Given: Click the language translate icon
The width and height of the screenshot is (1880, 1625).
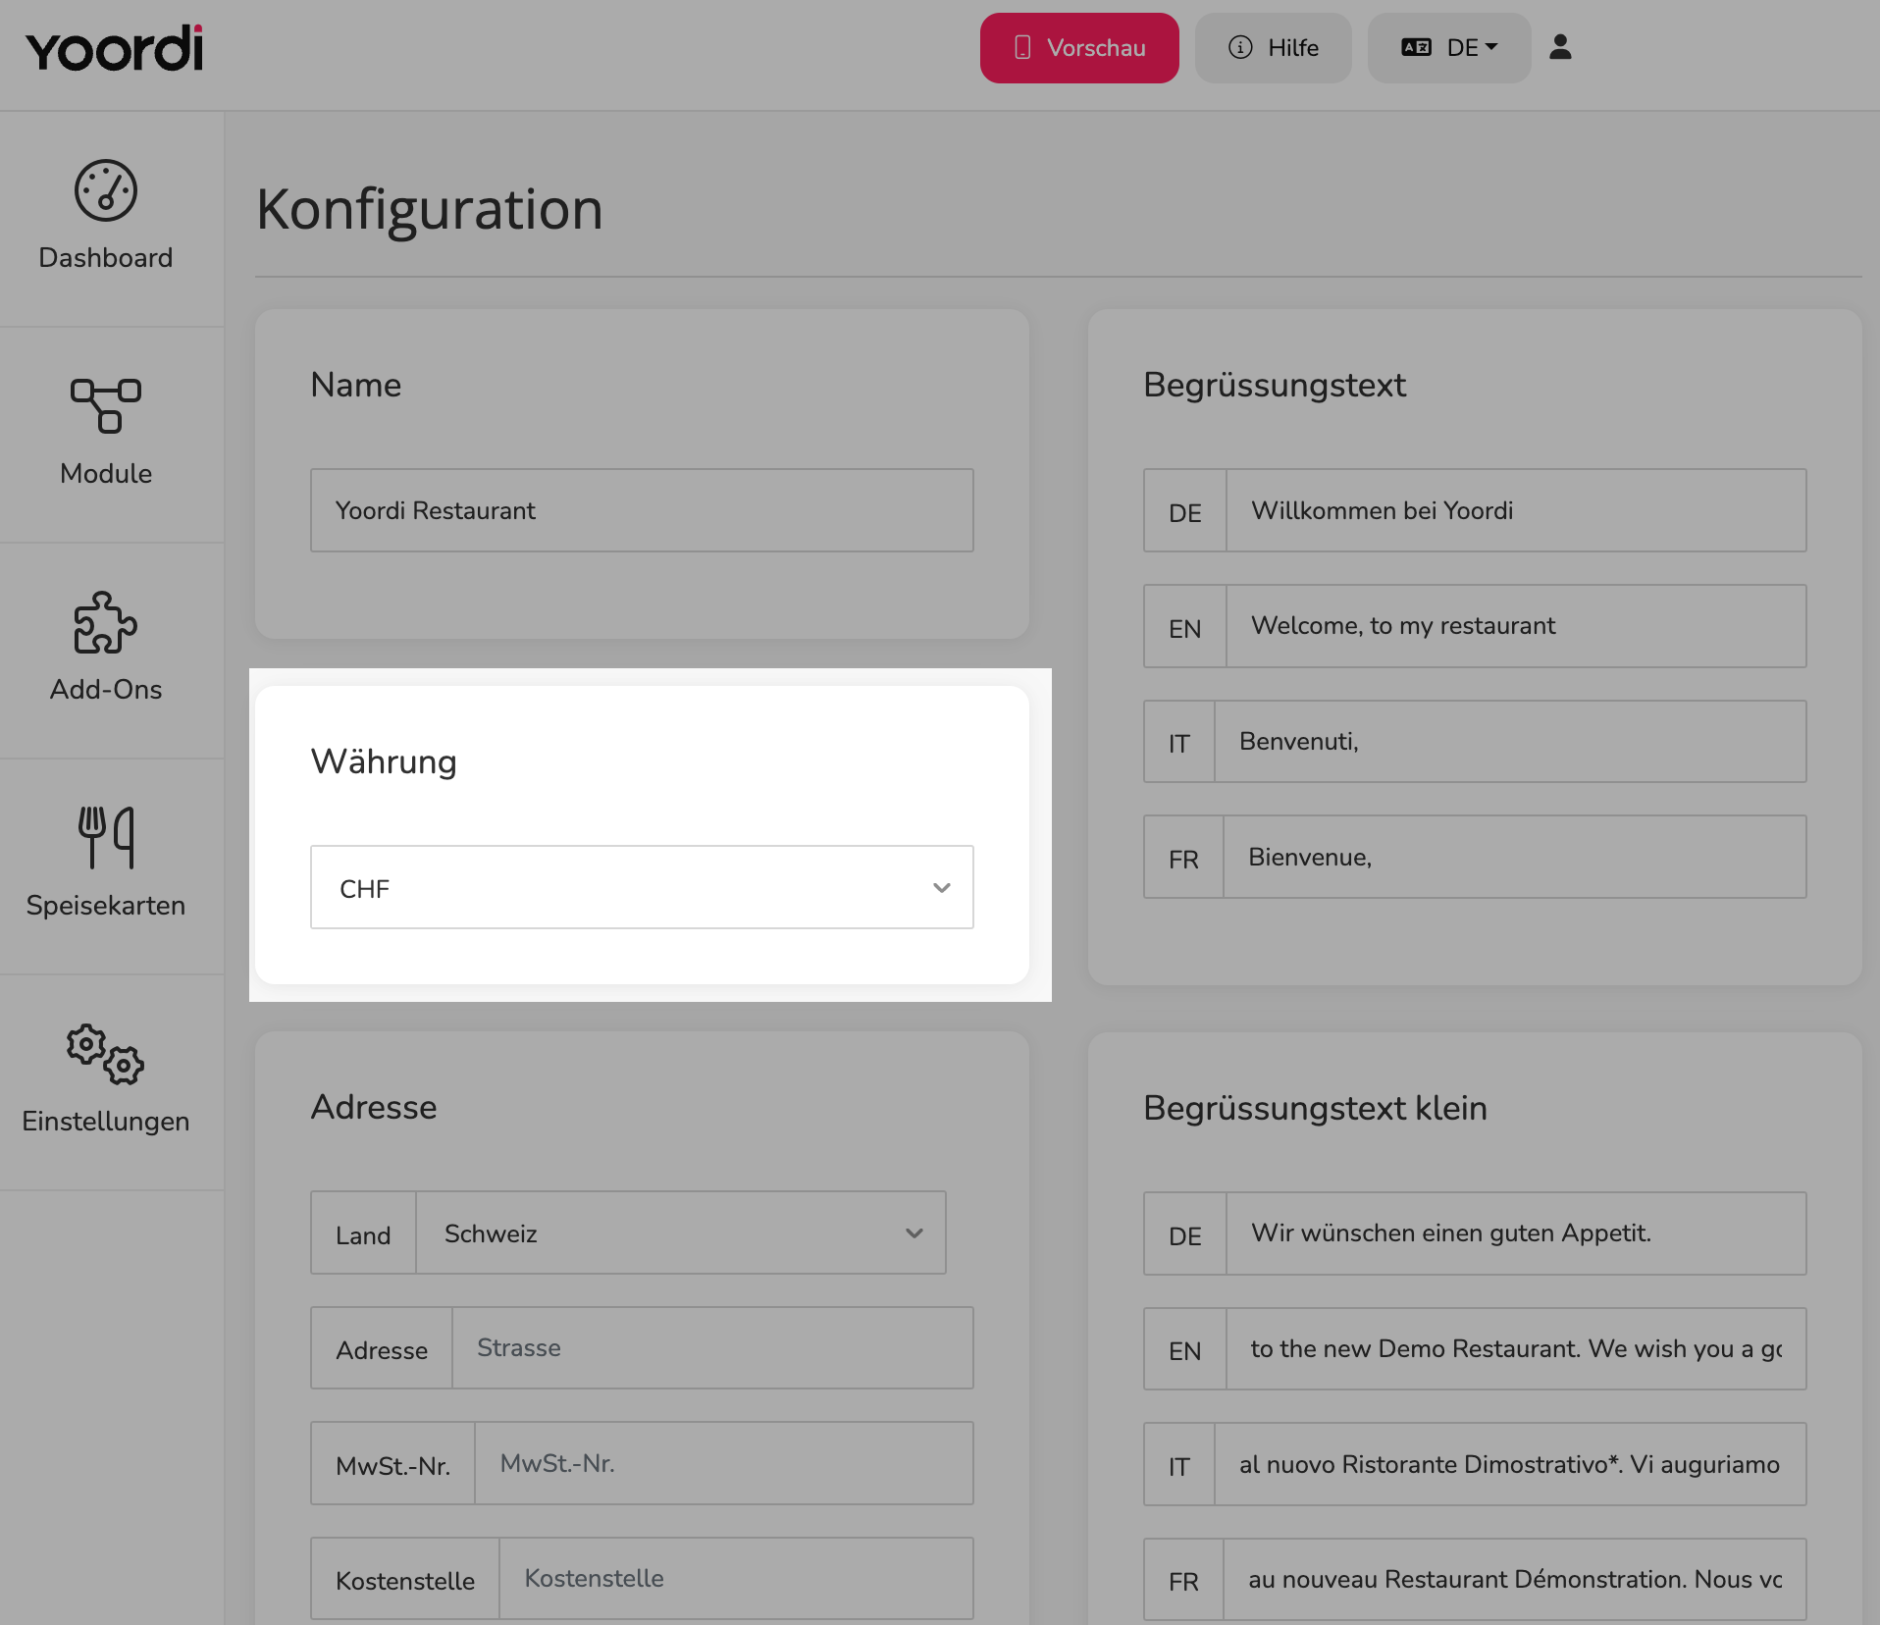Looking at the screenshot, I should pyautogui.click(x=1416, y=47).
